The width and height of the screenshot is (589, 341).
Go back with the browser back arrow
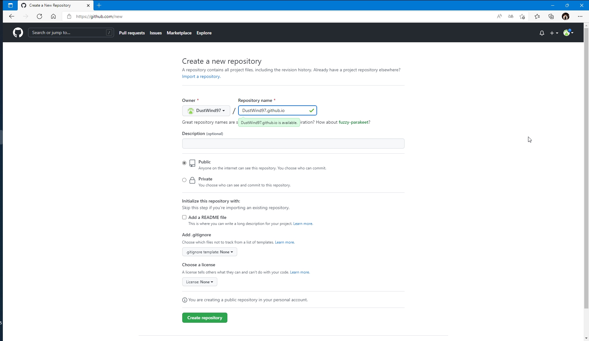tap(12, 16)
